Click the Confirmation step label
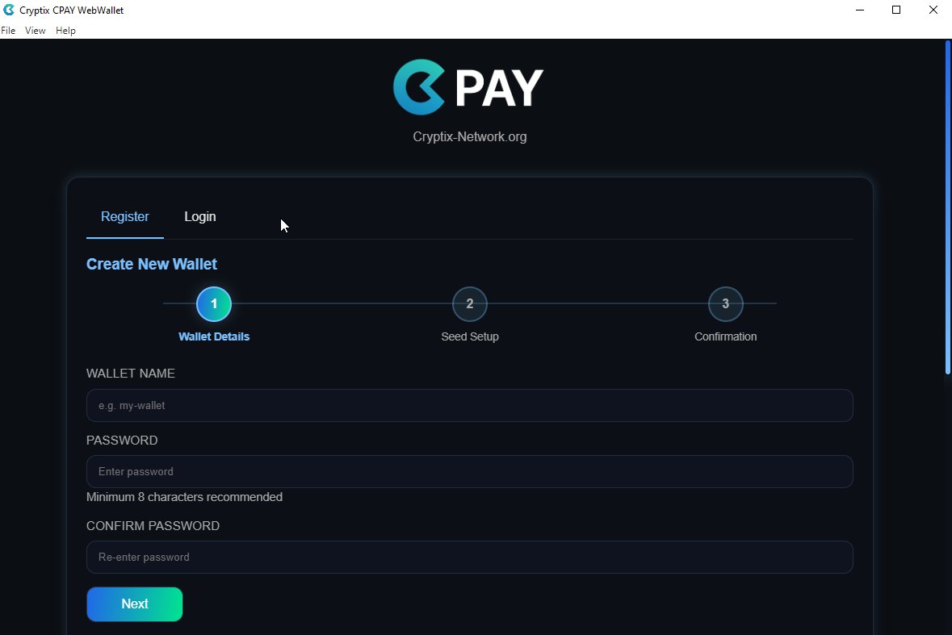This screenshot has width=952, height=635. (x=726, y=336)
